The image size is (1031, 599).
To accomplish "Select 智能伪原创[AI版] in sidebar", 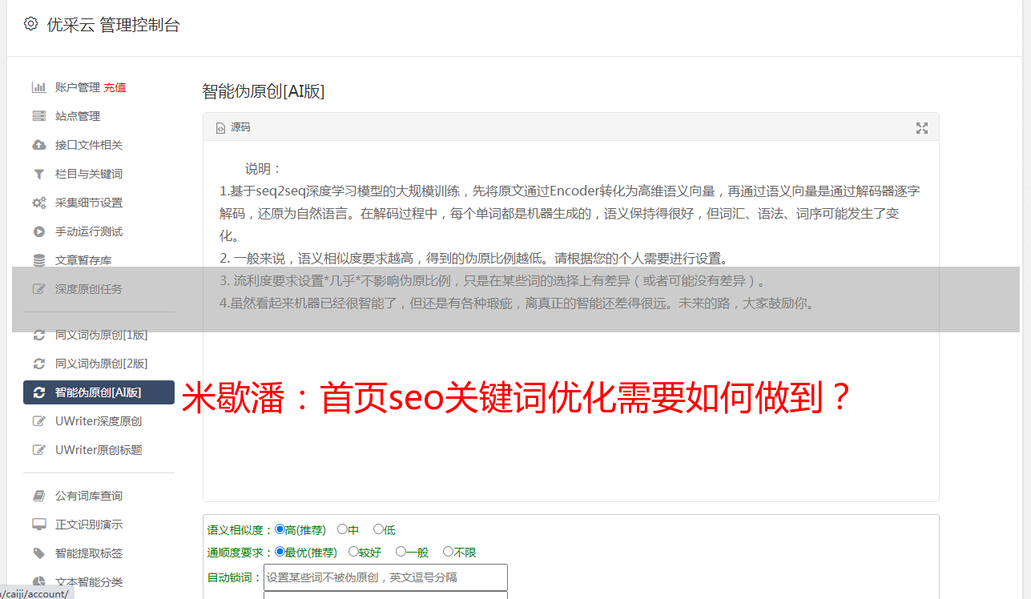I will [99, 392].
